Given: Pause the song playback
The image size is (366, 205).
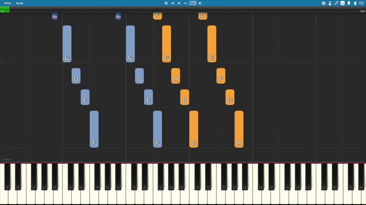Looking at the screenshot, I should [x=166, y=3].
